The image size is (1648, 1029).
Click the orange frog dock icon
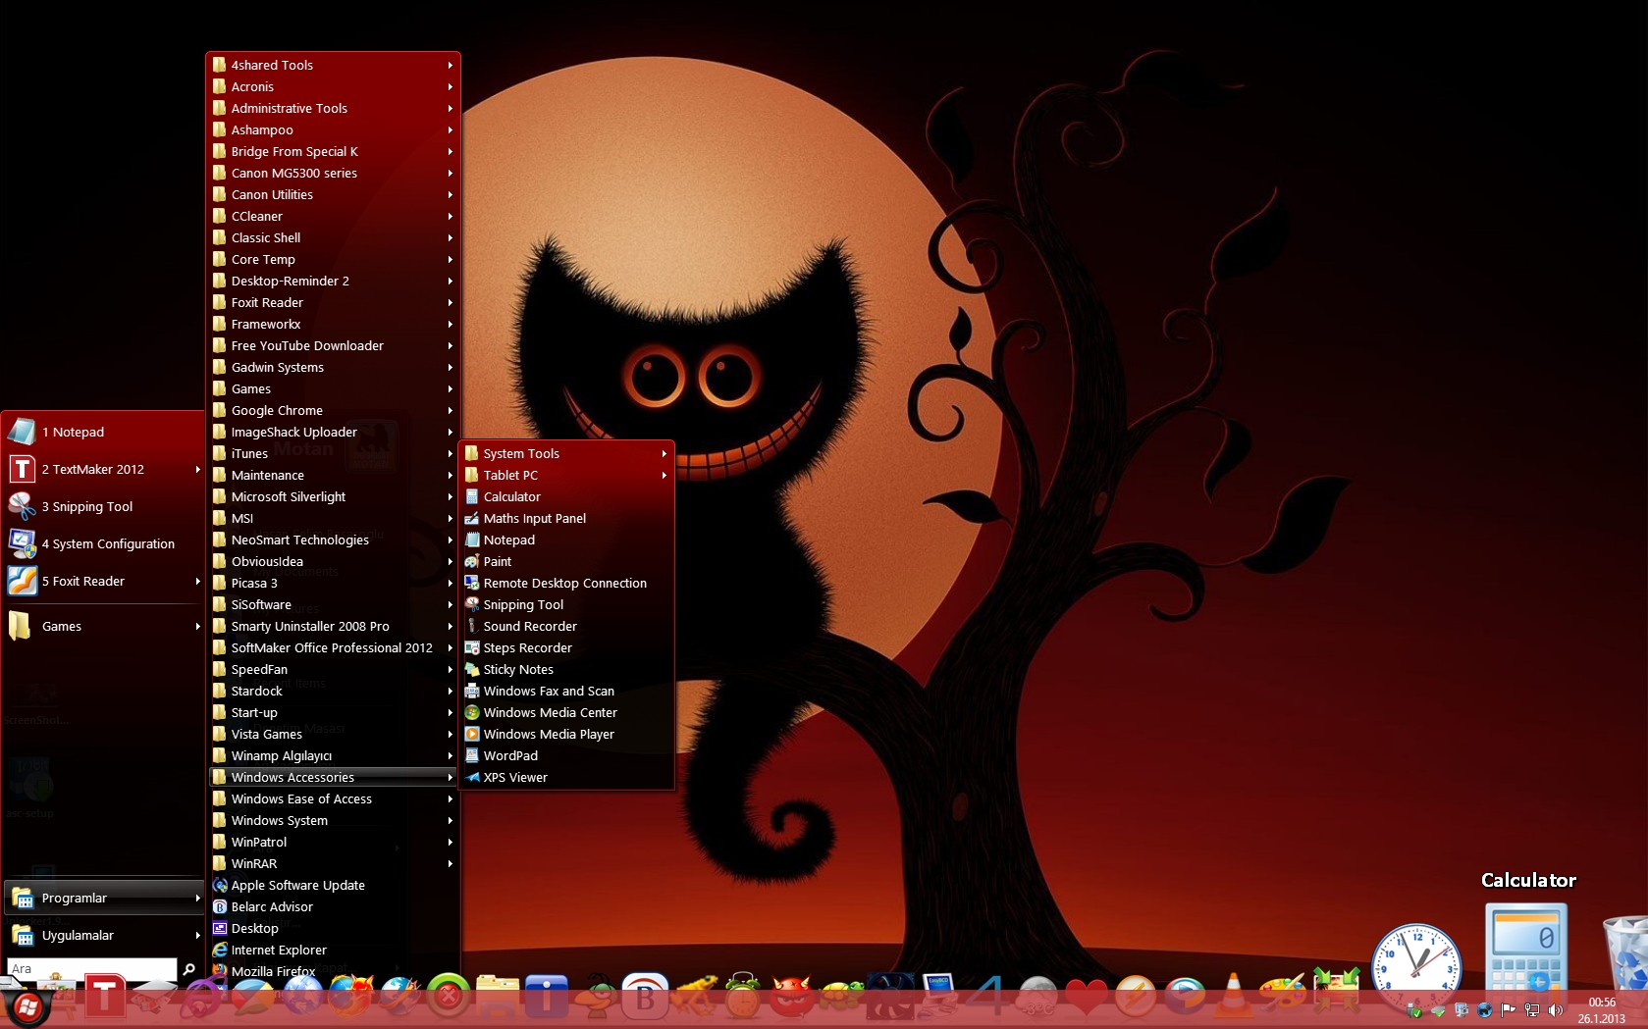point(694,997)
